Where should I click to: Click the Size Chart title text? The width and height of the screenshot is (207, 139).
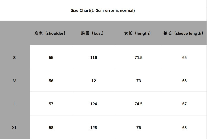103,10
